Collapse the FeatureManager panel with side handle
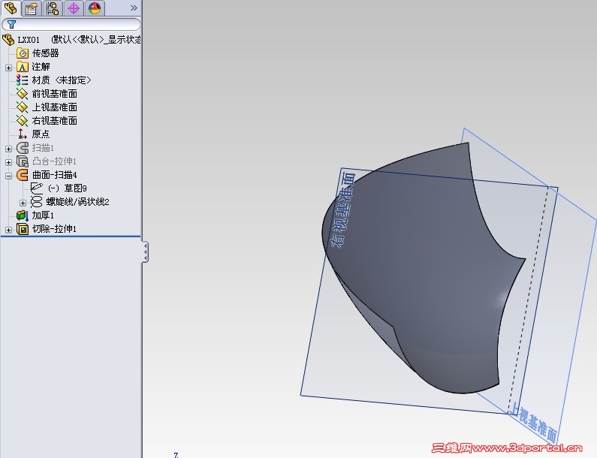 point(146,252)
